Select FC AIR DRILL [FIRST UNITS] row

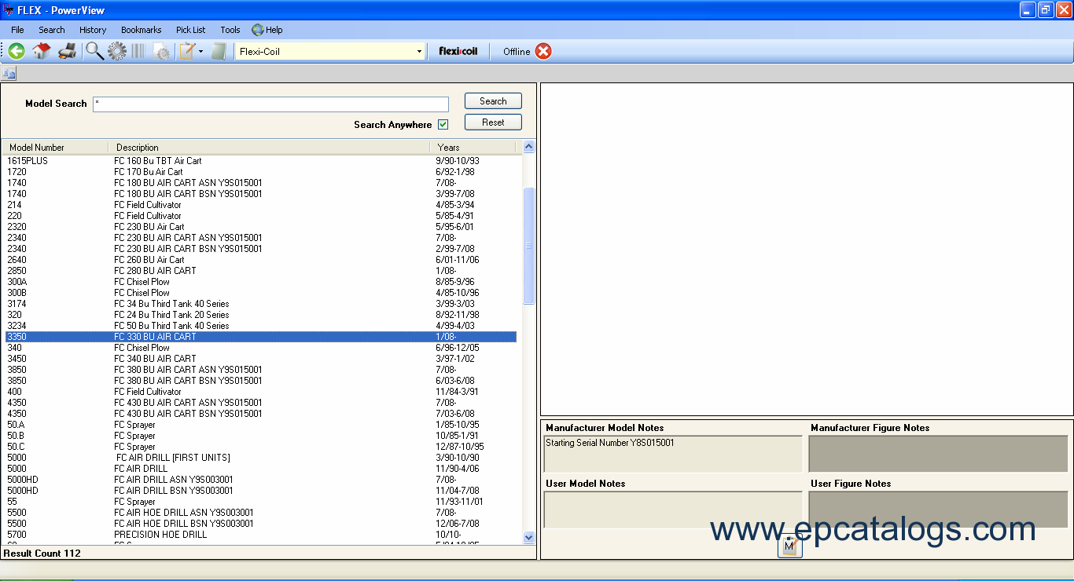click(261, 458)
